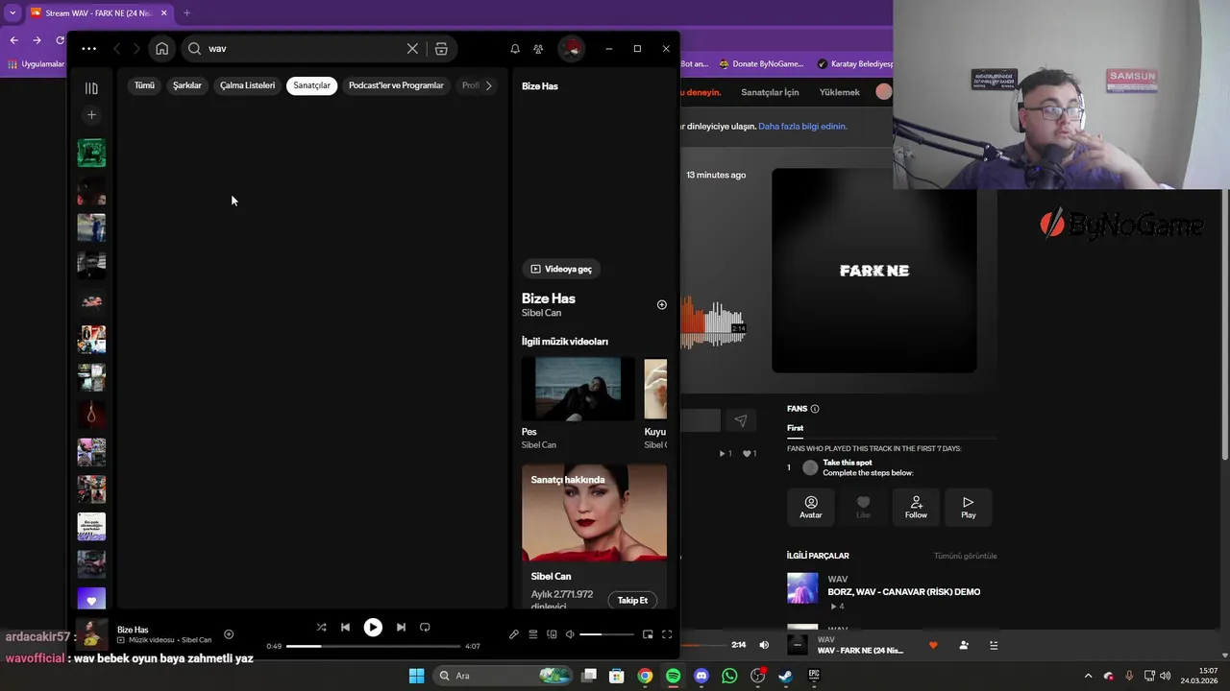Open Windows Start menu
This screenshot has height=691, width=1230.
pyautogui.click(x=416, y=676)
